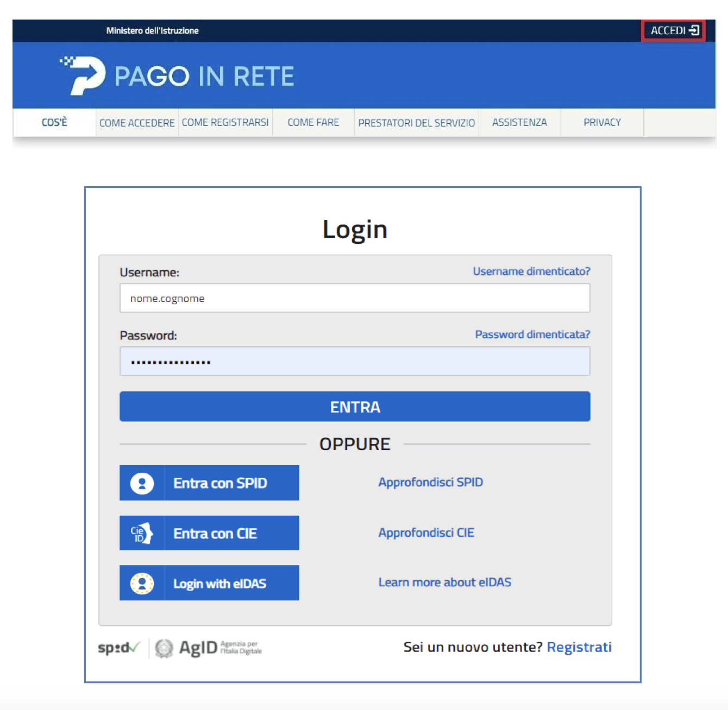Open the COME ACCEDERE menu item
The width and height of the screenshot is (728, 710).
click(x=137, y=123)
